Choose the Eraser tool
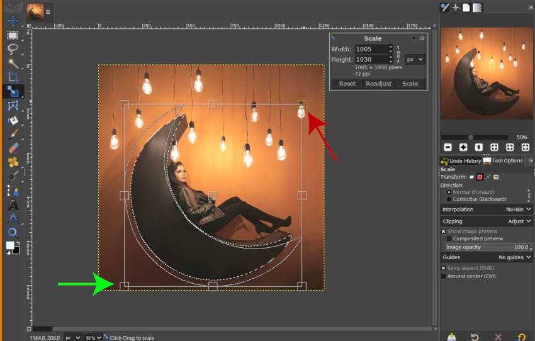 (13, 148)
